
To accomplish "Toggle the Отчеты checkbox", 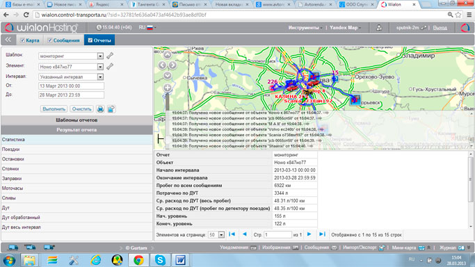I will pyautogui.click(x=90, y=40).
